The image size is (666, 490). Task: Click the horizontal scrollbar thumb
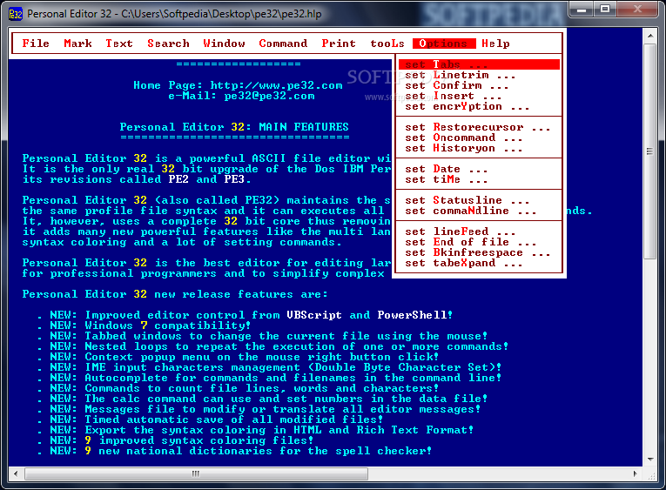[196, 473]
